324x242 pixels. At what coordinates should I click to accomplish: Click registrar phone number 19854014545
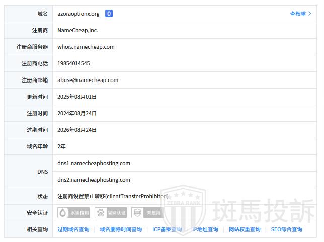pos(73,63)
